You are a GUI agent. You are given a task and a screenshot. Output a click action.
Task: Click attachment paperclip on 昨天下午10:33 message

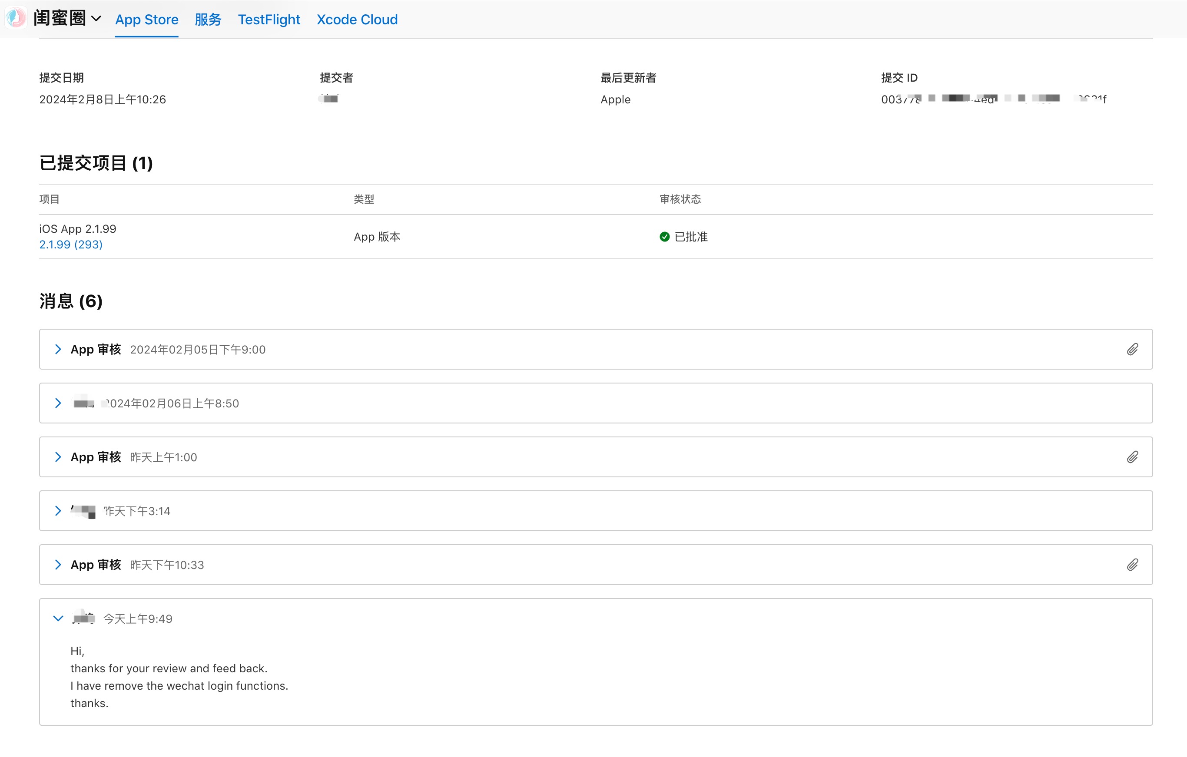click(1132, 565)
